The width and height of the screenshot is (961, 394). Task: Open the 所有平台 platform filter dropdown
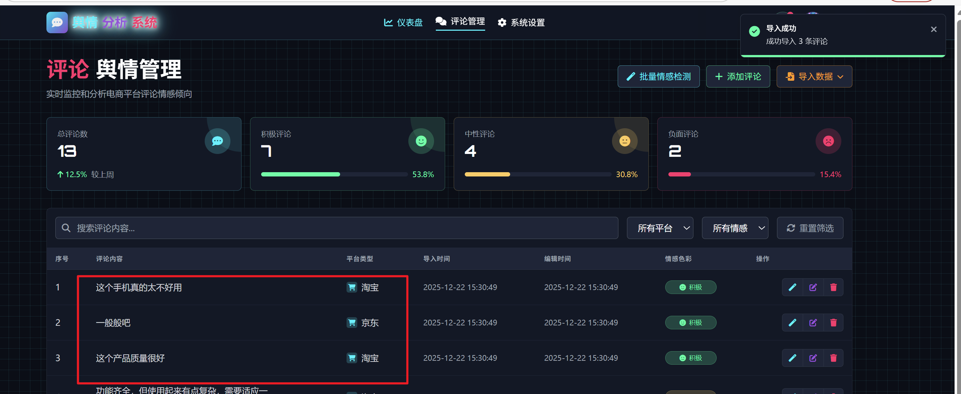coord(659,228)
